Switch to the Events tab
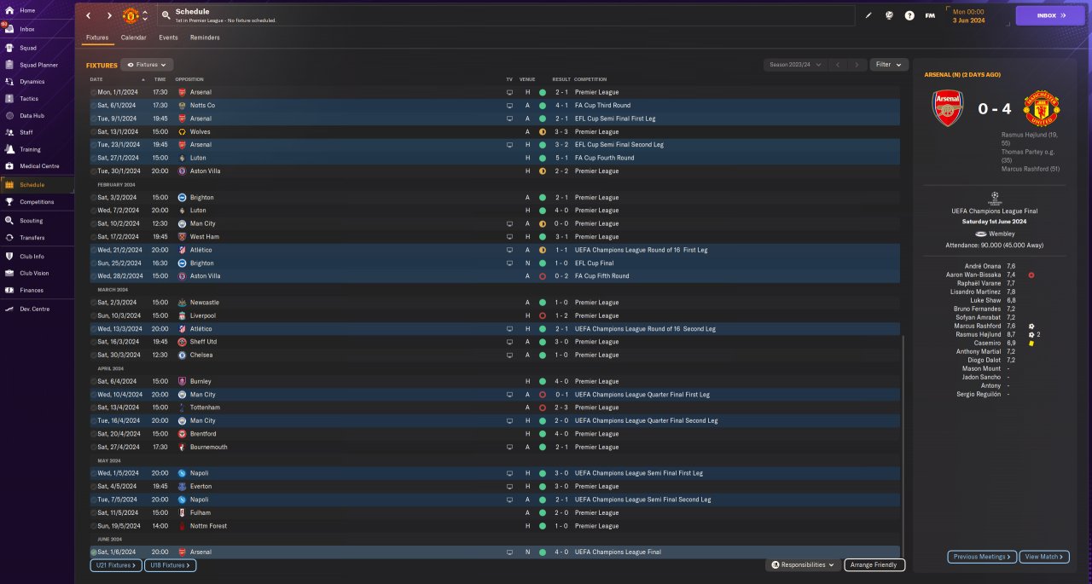The height and width of the screenshot is (584, 1092). 168,38
